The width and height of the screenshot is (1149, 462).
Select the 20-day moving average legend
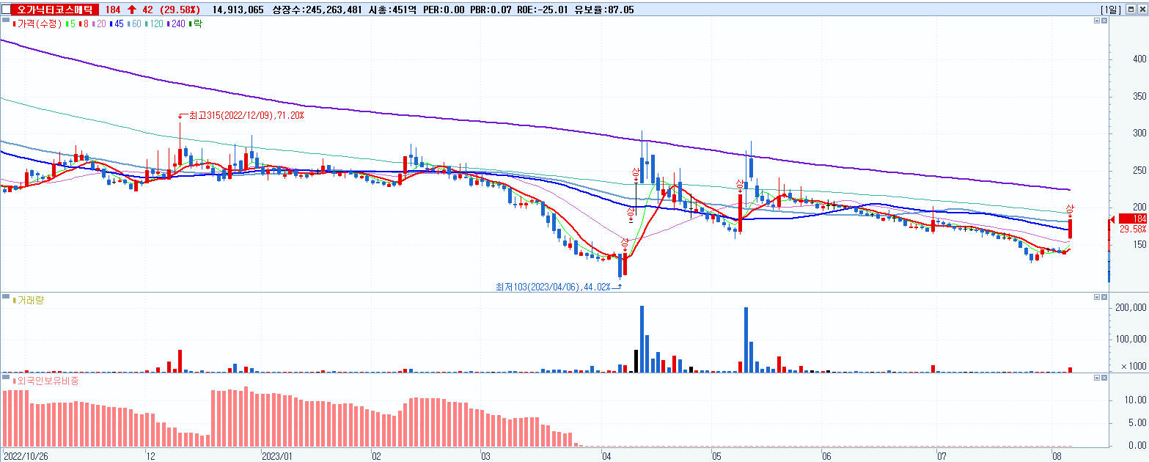pyautogui.click(x=98, y=23)
